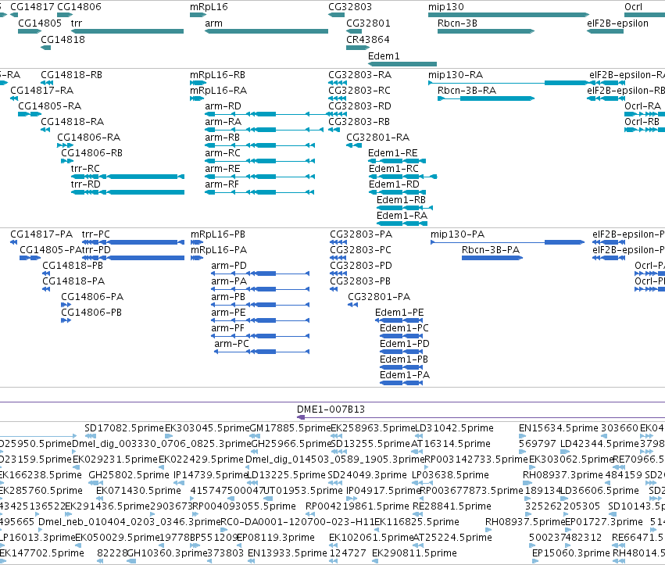Image resolution: width=665 pixels, height=565 pixels.
Task: Click the Edem1-PA protein feature
Action: click(401, 383)
